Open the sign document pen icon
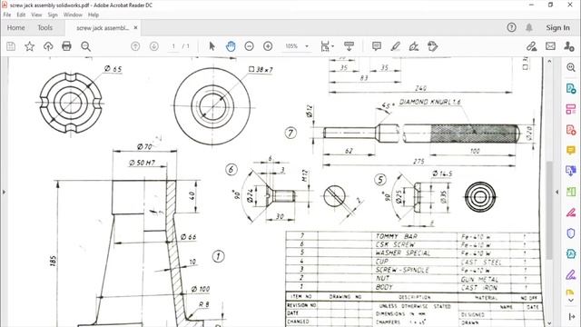 coord(414,46)
